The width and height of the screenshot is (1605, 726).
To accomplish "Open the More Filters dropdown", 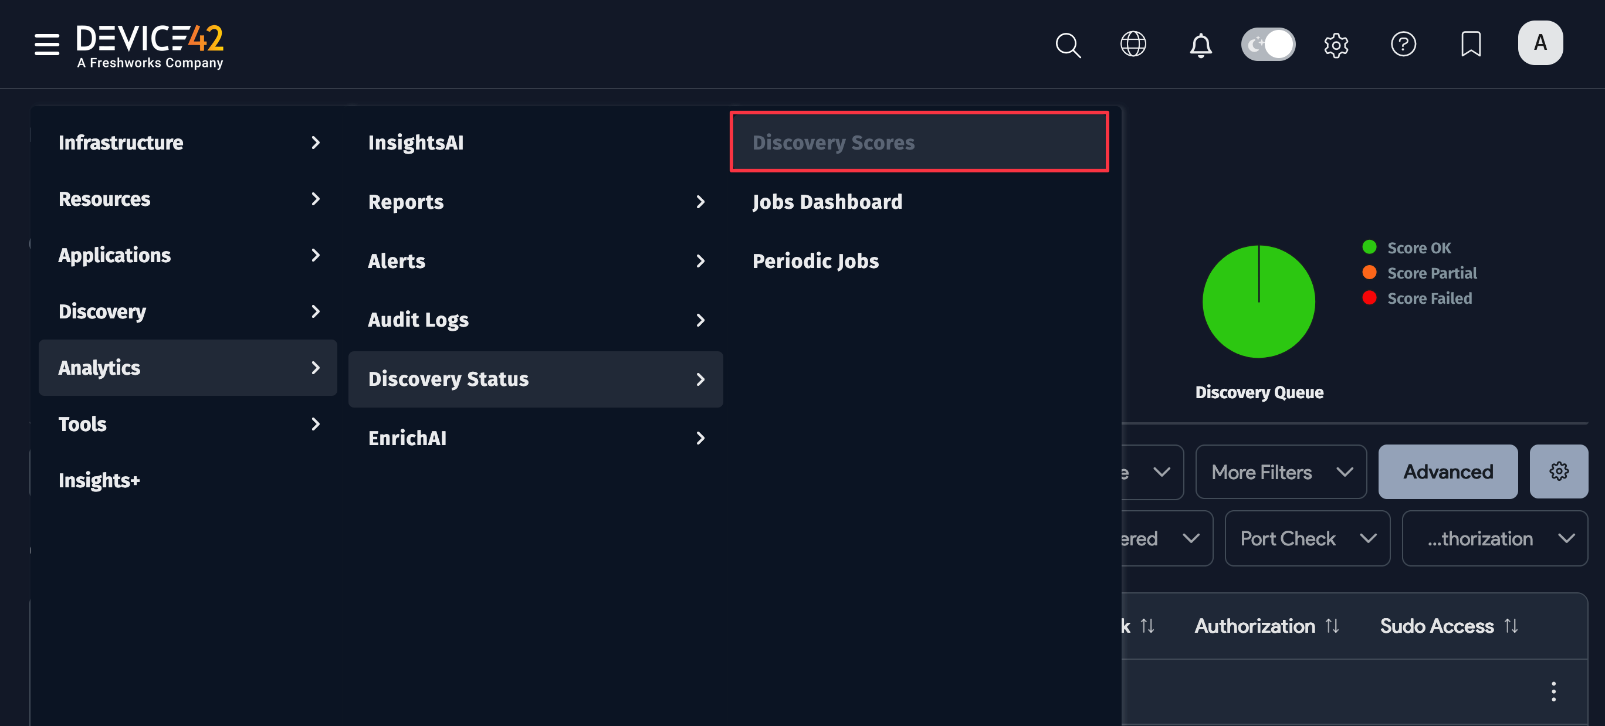I will (x=1281, y=471).
